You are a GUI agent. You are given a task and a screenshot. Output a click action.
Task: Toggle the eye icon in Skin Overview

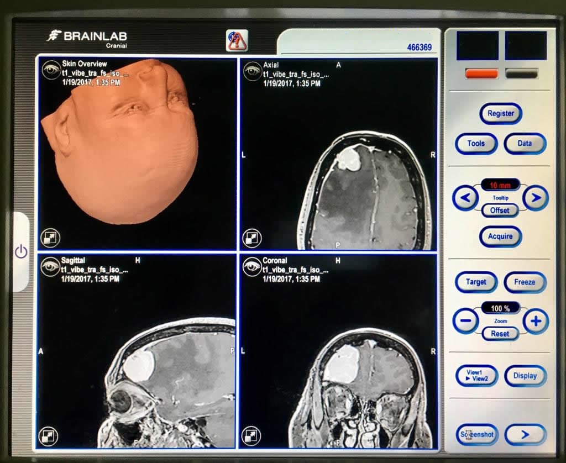tap(51, 69)
